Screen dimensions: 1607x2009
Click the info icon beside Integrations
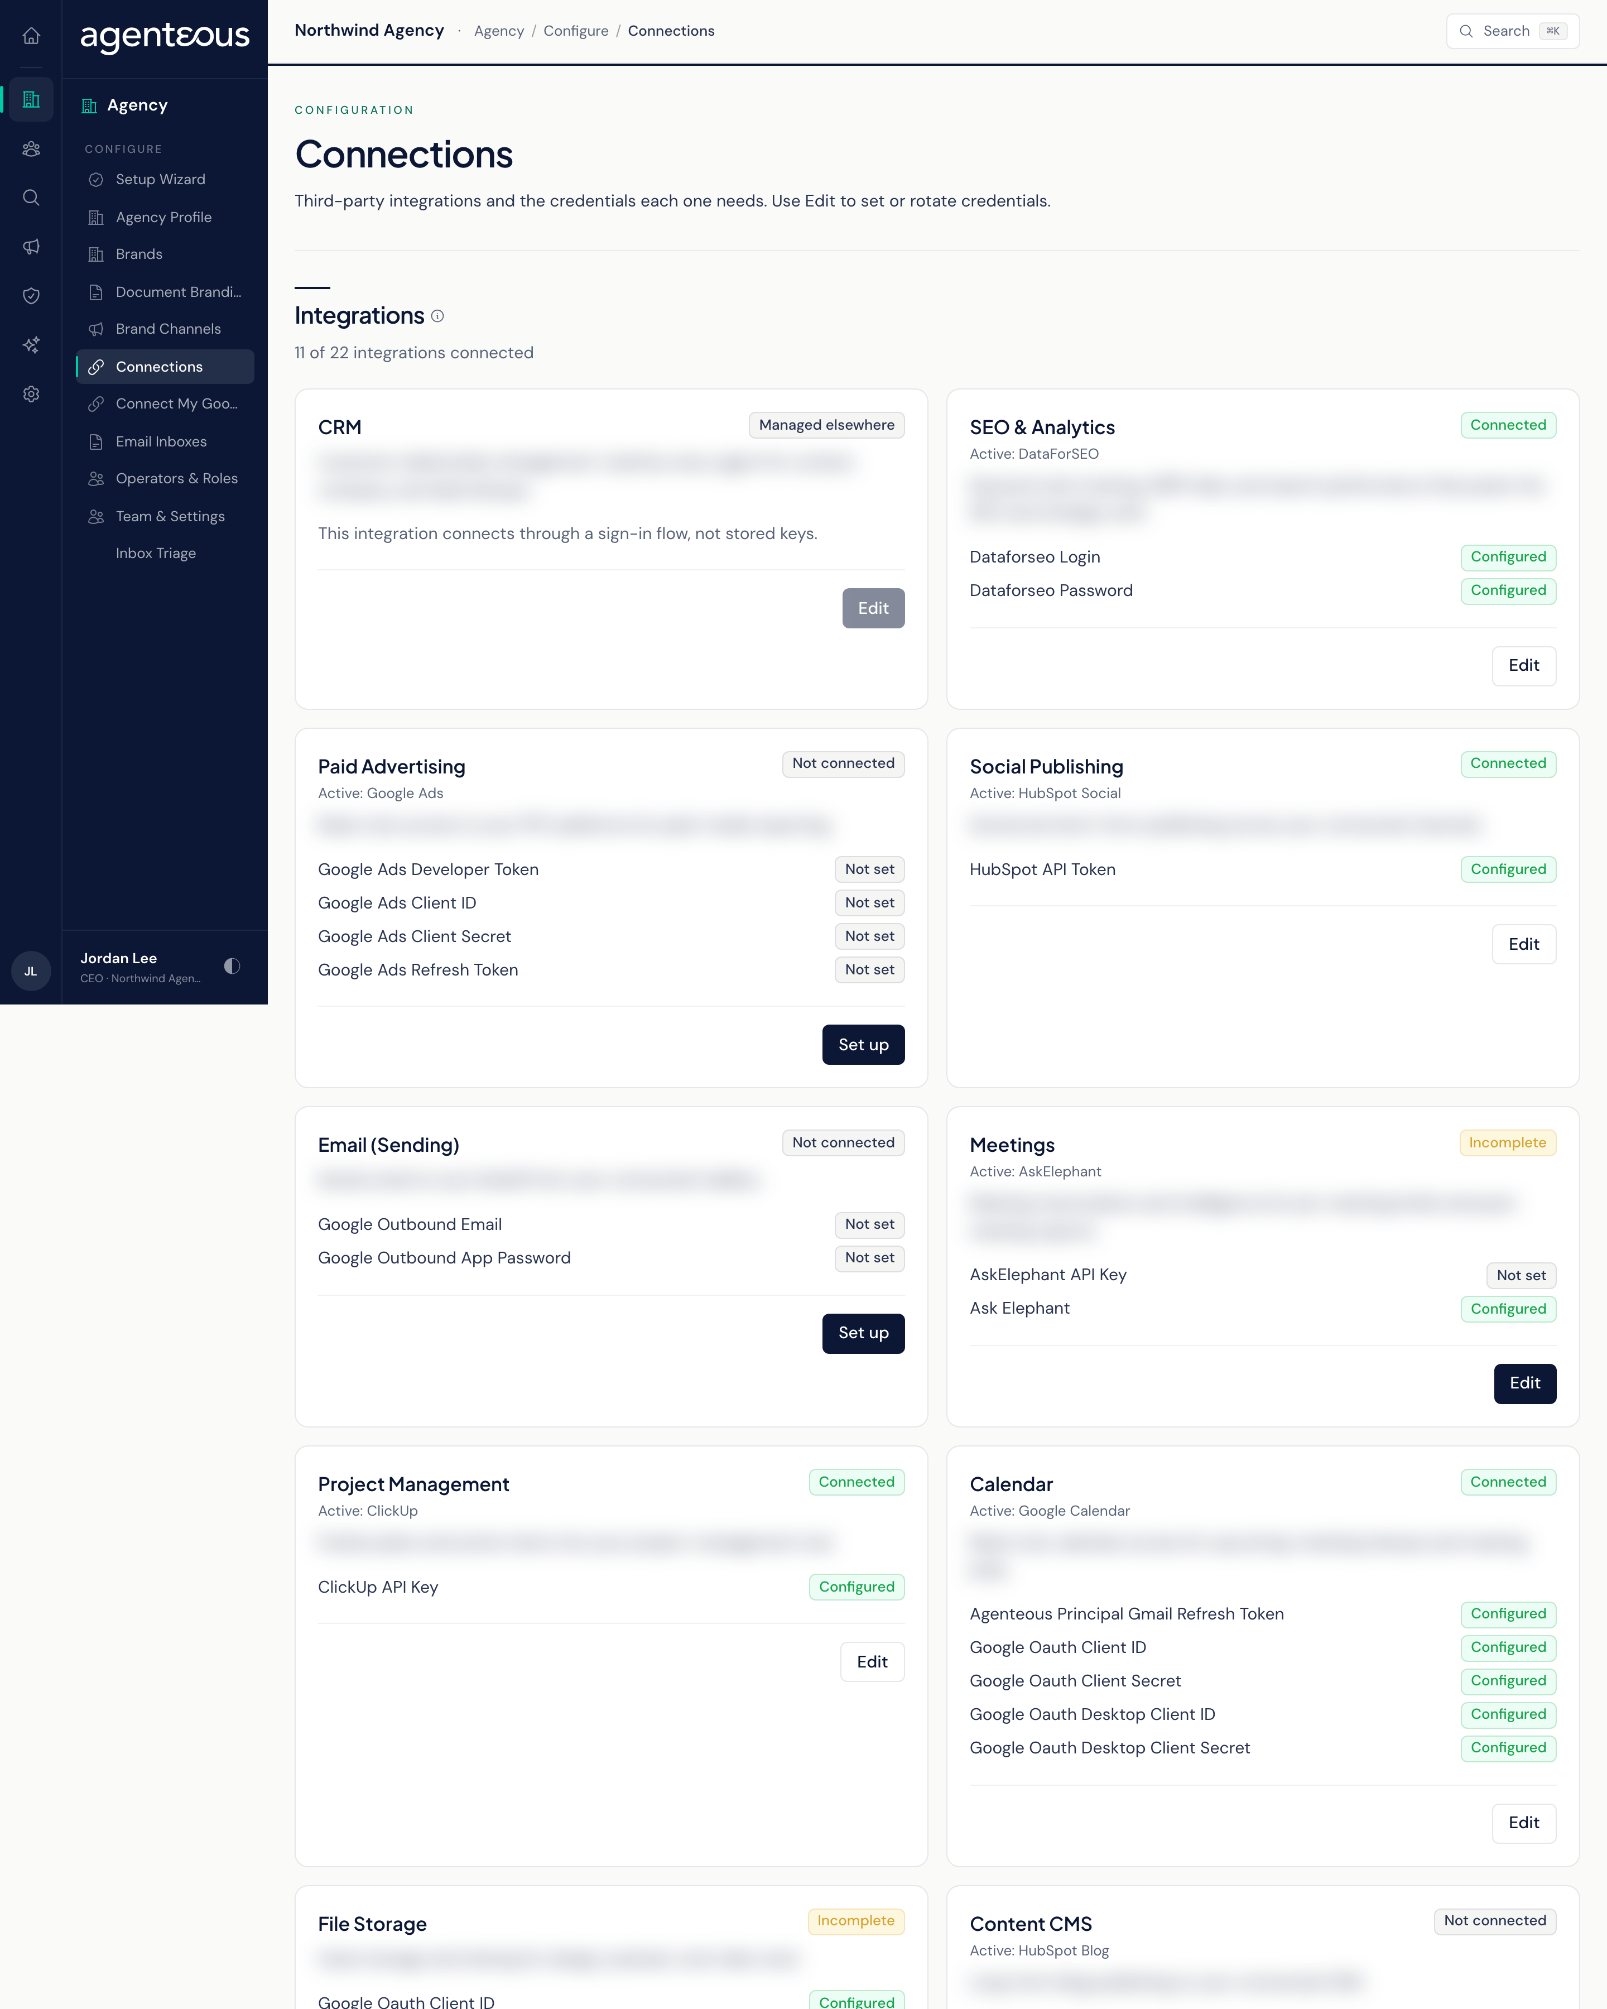click(x=438, y=316)
